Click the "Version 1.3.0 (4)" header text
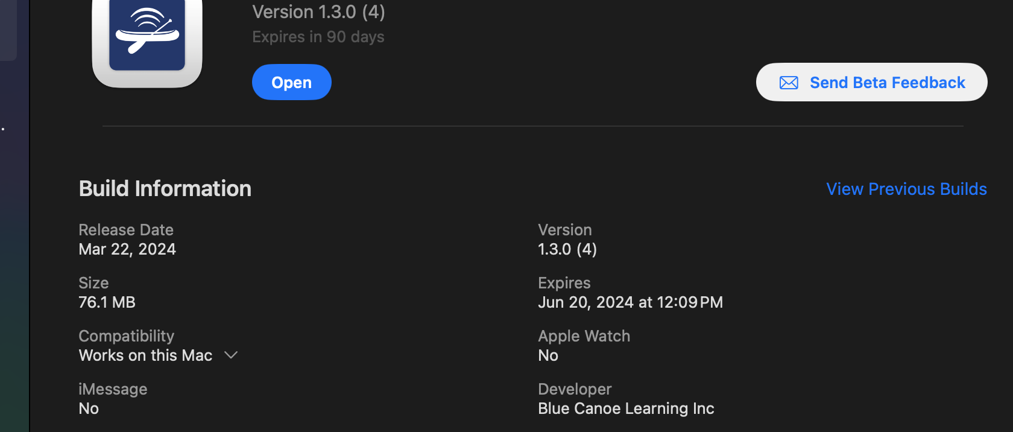The width and height of the screenshot is (1013, 432). (x=318, y=12)
